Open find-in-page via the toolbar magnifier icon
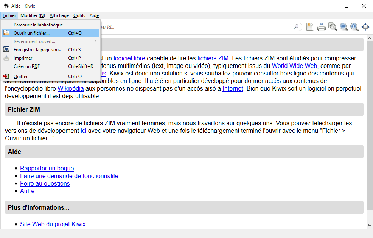This screenshot has height=238, width=373. (333, 27)
